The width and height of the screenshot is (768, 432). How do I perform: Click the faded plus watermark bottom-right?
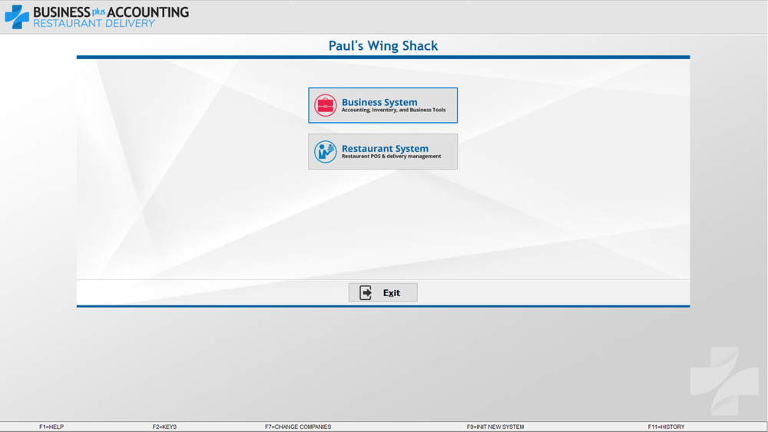[x=714, y=381]
